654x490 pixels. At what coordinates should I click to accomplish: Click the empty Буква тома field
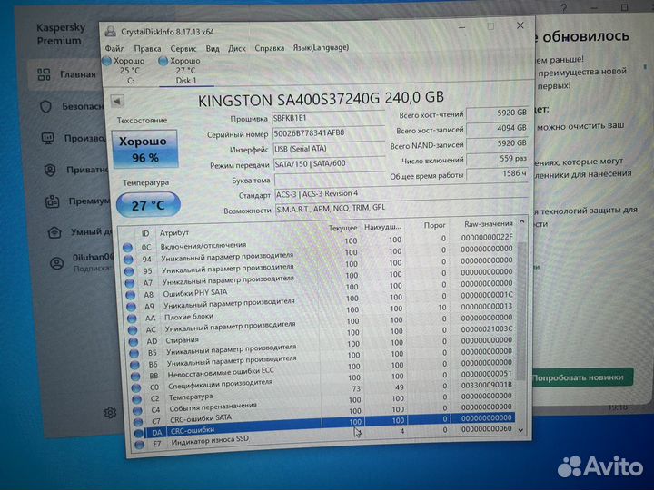point(330,180)
